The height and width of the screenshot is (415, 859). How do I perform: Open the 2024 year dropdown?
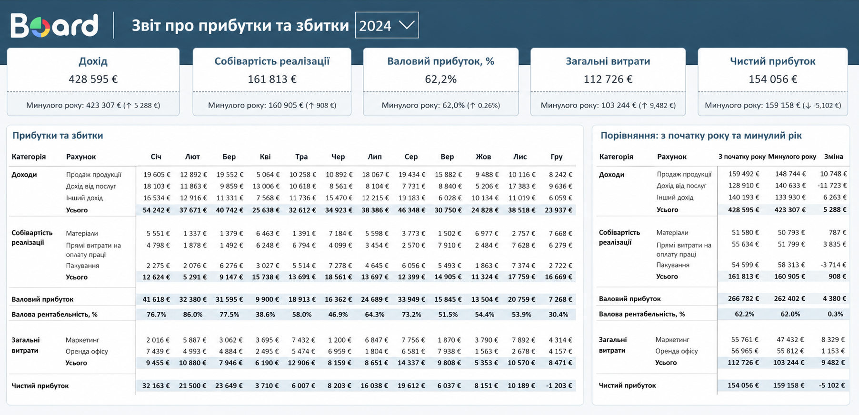(387, 25)
